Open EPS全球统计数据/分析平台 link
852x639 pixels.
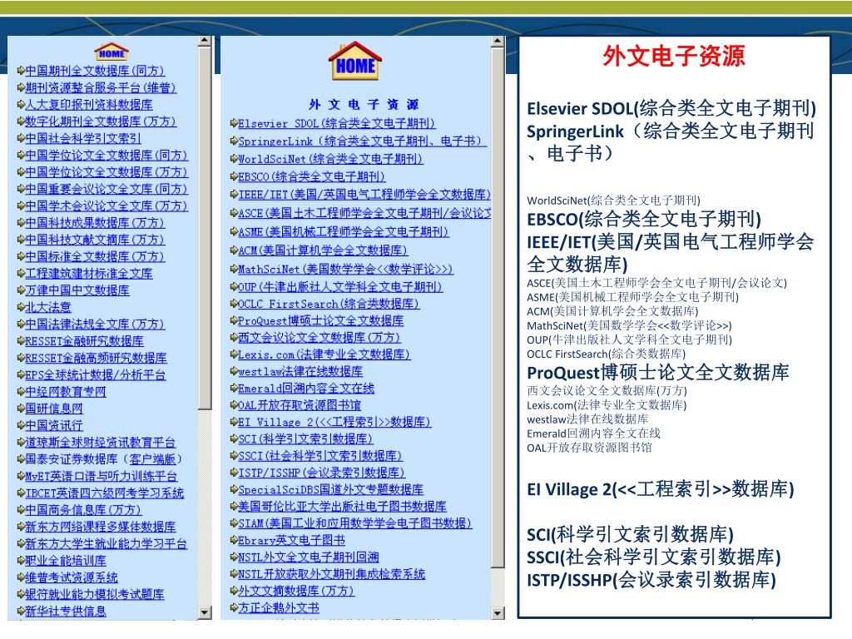95,374
